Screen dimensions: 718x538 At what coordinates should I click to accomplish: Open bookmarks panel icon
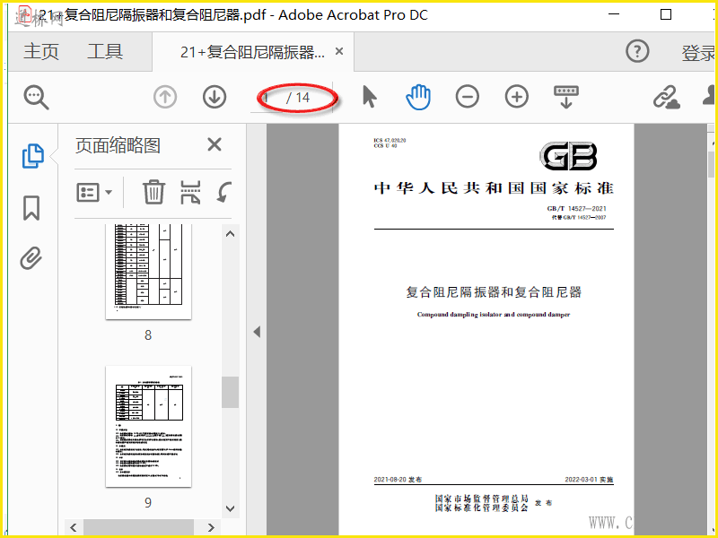coord(31,208)
